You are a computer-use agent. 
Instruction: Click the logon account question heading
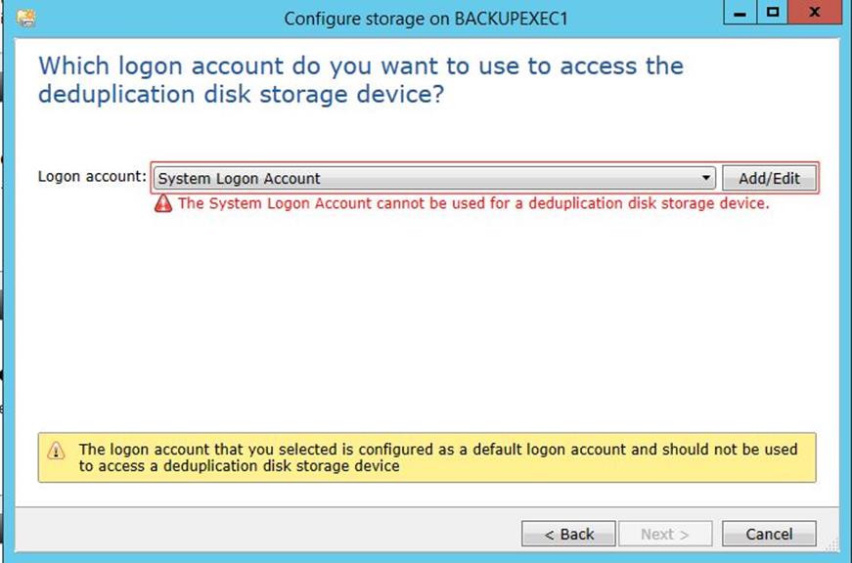pyautogui.click(x=361, y=80)
